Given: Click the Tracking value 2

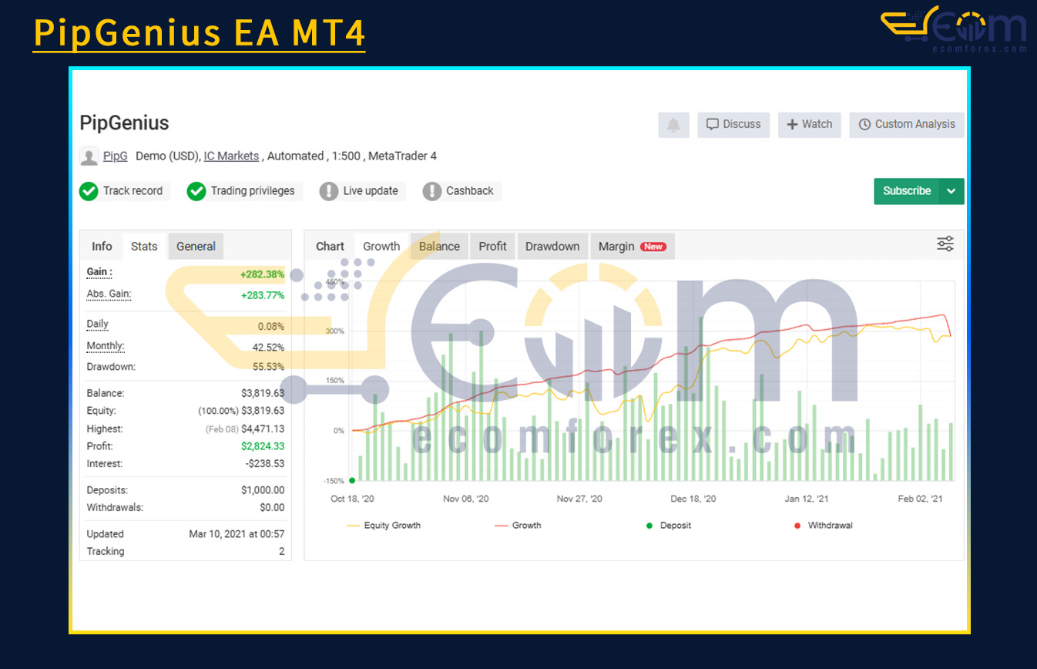Looking at the screenshot, I should point(281,552).
